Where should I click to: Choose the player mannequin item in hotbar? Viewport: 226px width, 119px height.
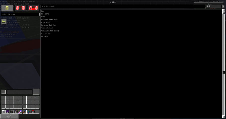pyautogui.click(x=29, y=112)
